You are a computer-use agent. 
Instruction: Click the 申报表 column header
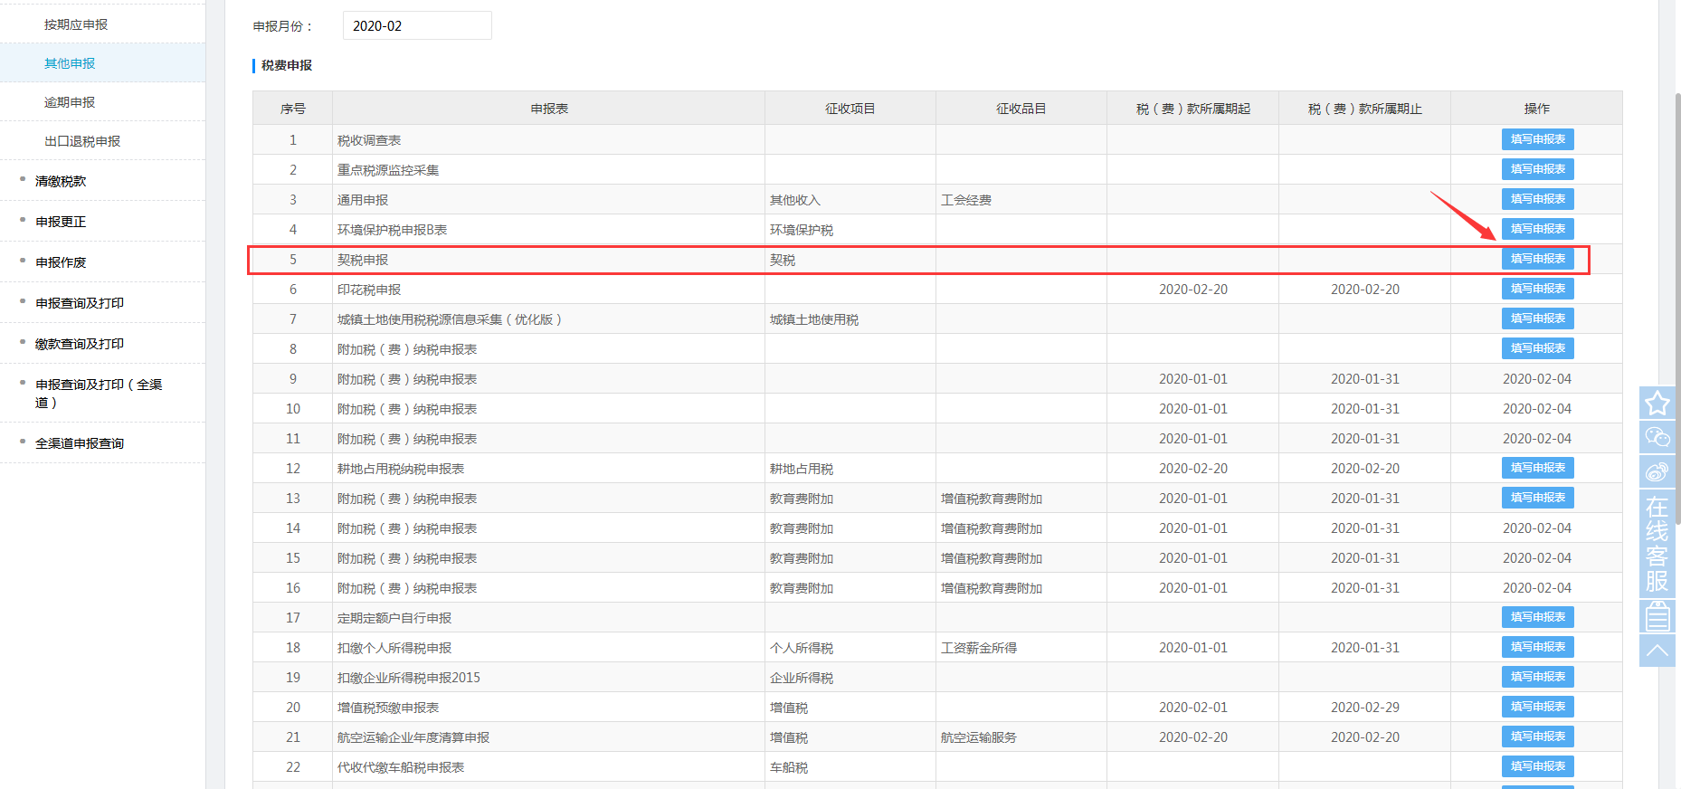pos(549,109)
